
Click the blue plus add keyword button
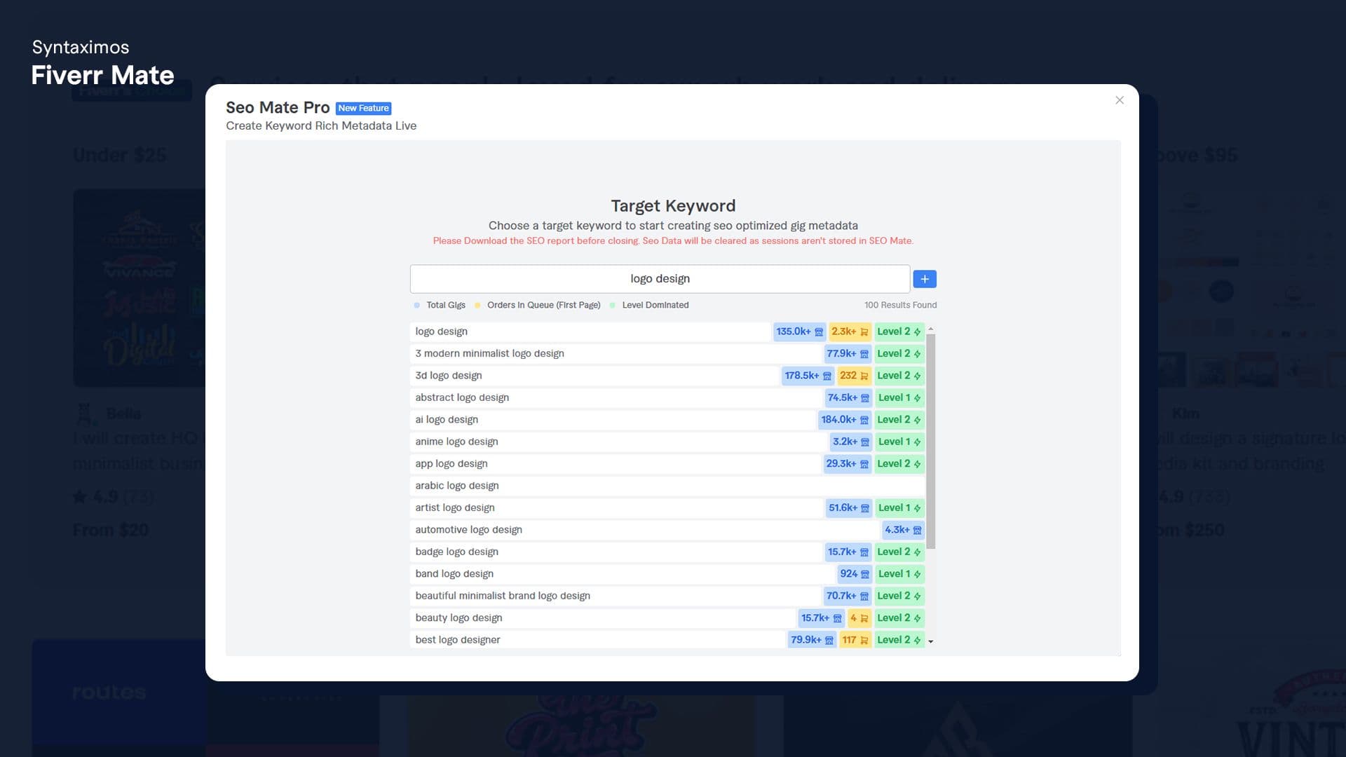[925, 279]
